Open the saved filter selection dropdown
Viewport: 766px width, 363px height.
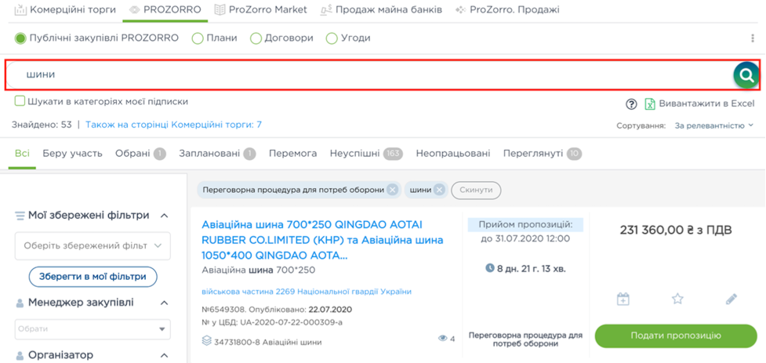tap(93, 246)
